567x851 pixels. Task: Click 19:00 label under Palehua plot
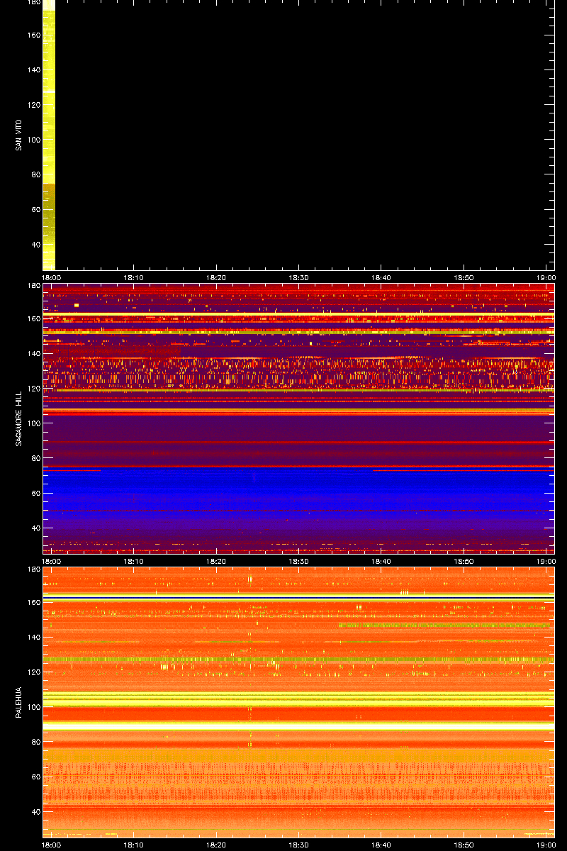[x=545, y=845]
